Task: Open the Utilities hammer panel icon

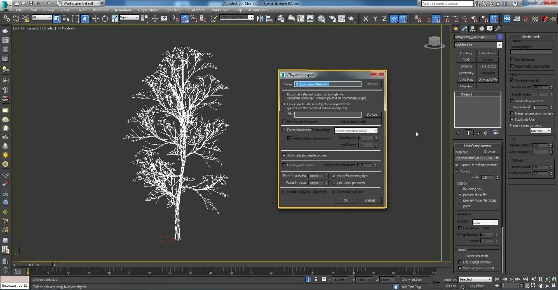Action: [498, 29]
